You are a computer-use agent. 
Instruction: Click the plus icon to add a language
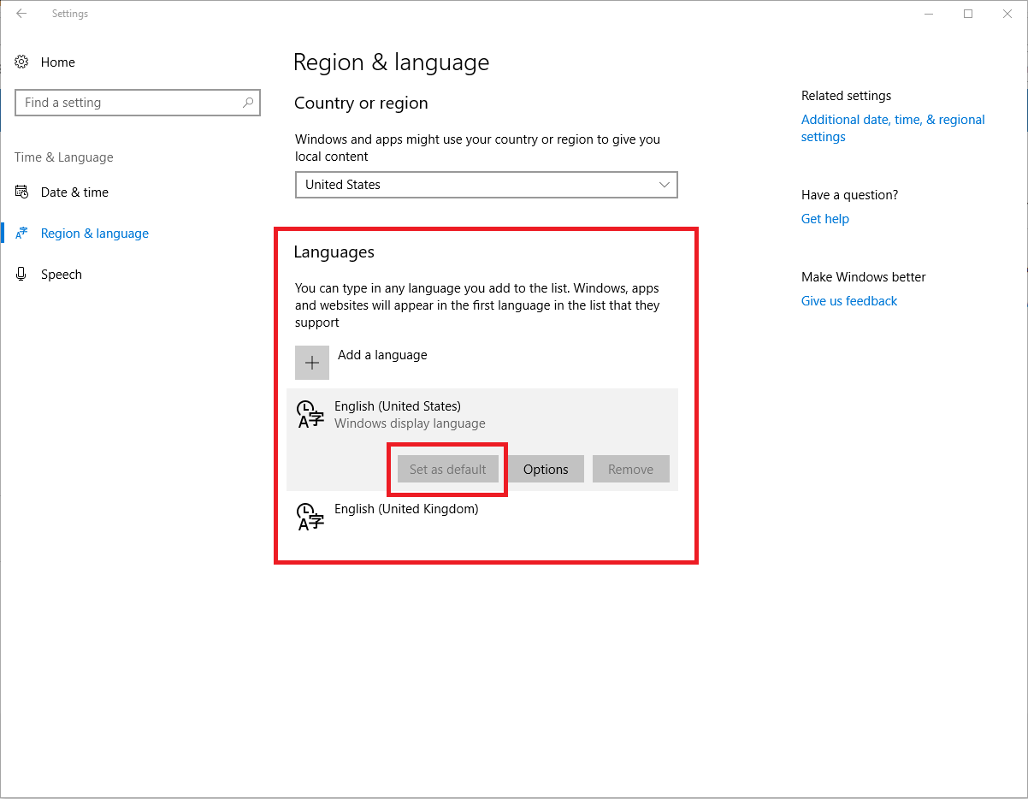pos(312,363)
